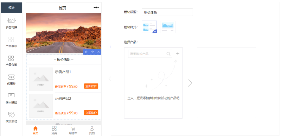Click the magnifier search icon
The height and width of the screenshot is (138, 281).
tap(168, 54)
